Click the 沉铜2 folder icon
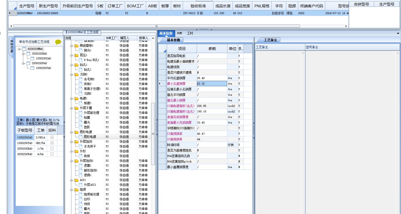 pyautogui.click(x=76, y=75)
